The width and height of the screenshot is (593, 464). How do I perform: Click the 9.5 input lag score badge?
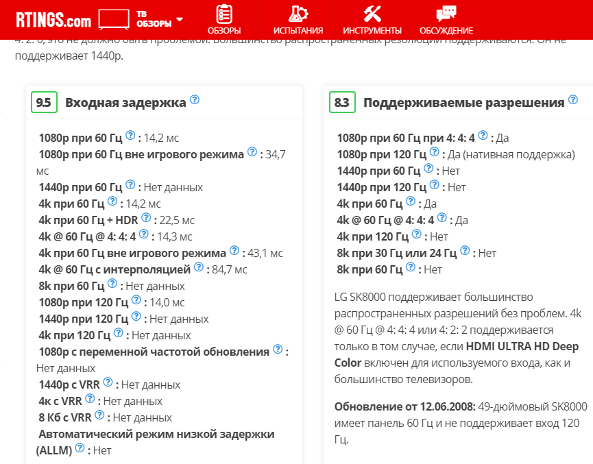44,103
